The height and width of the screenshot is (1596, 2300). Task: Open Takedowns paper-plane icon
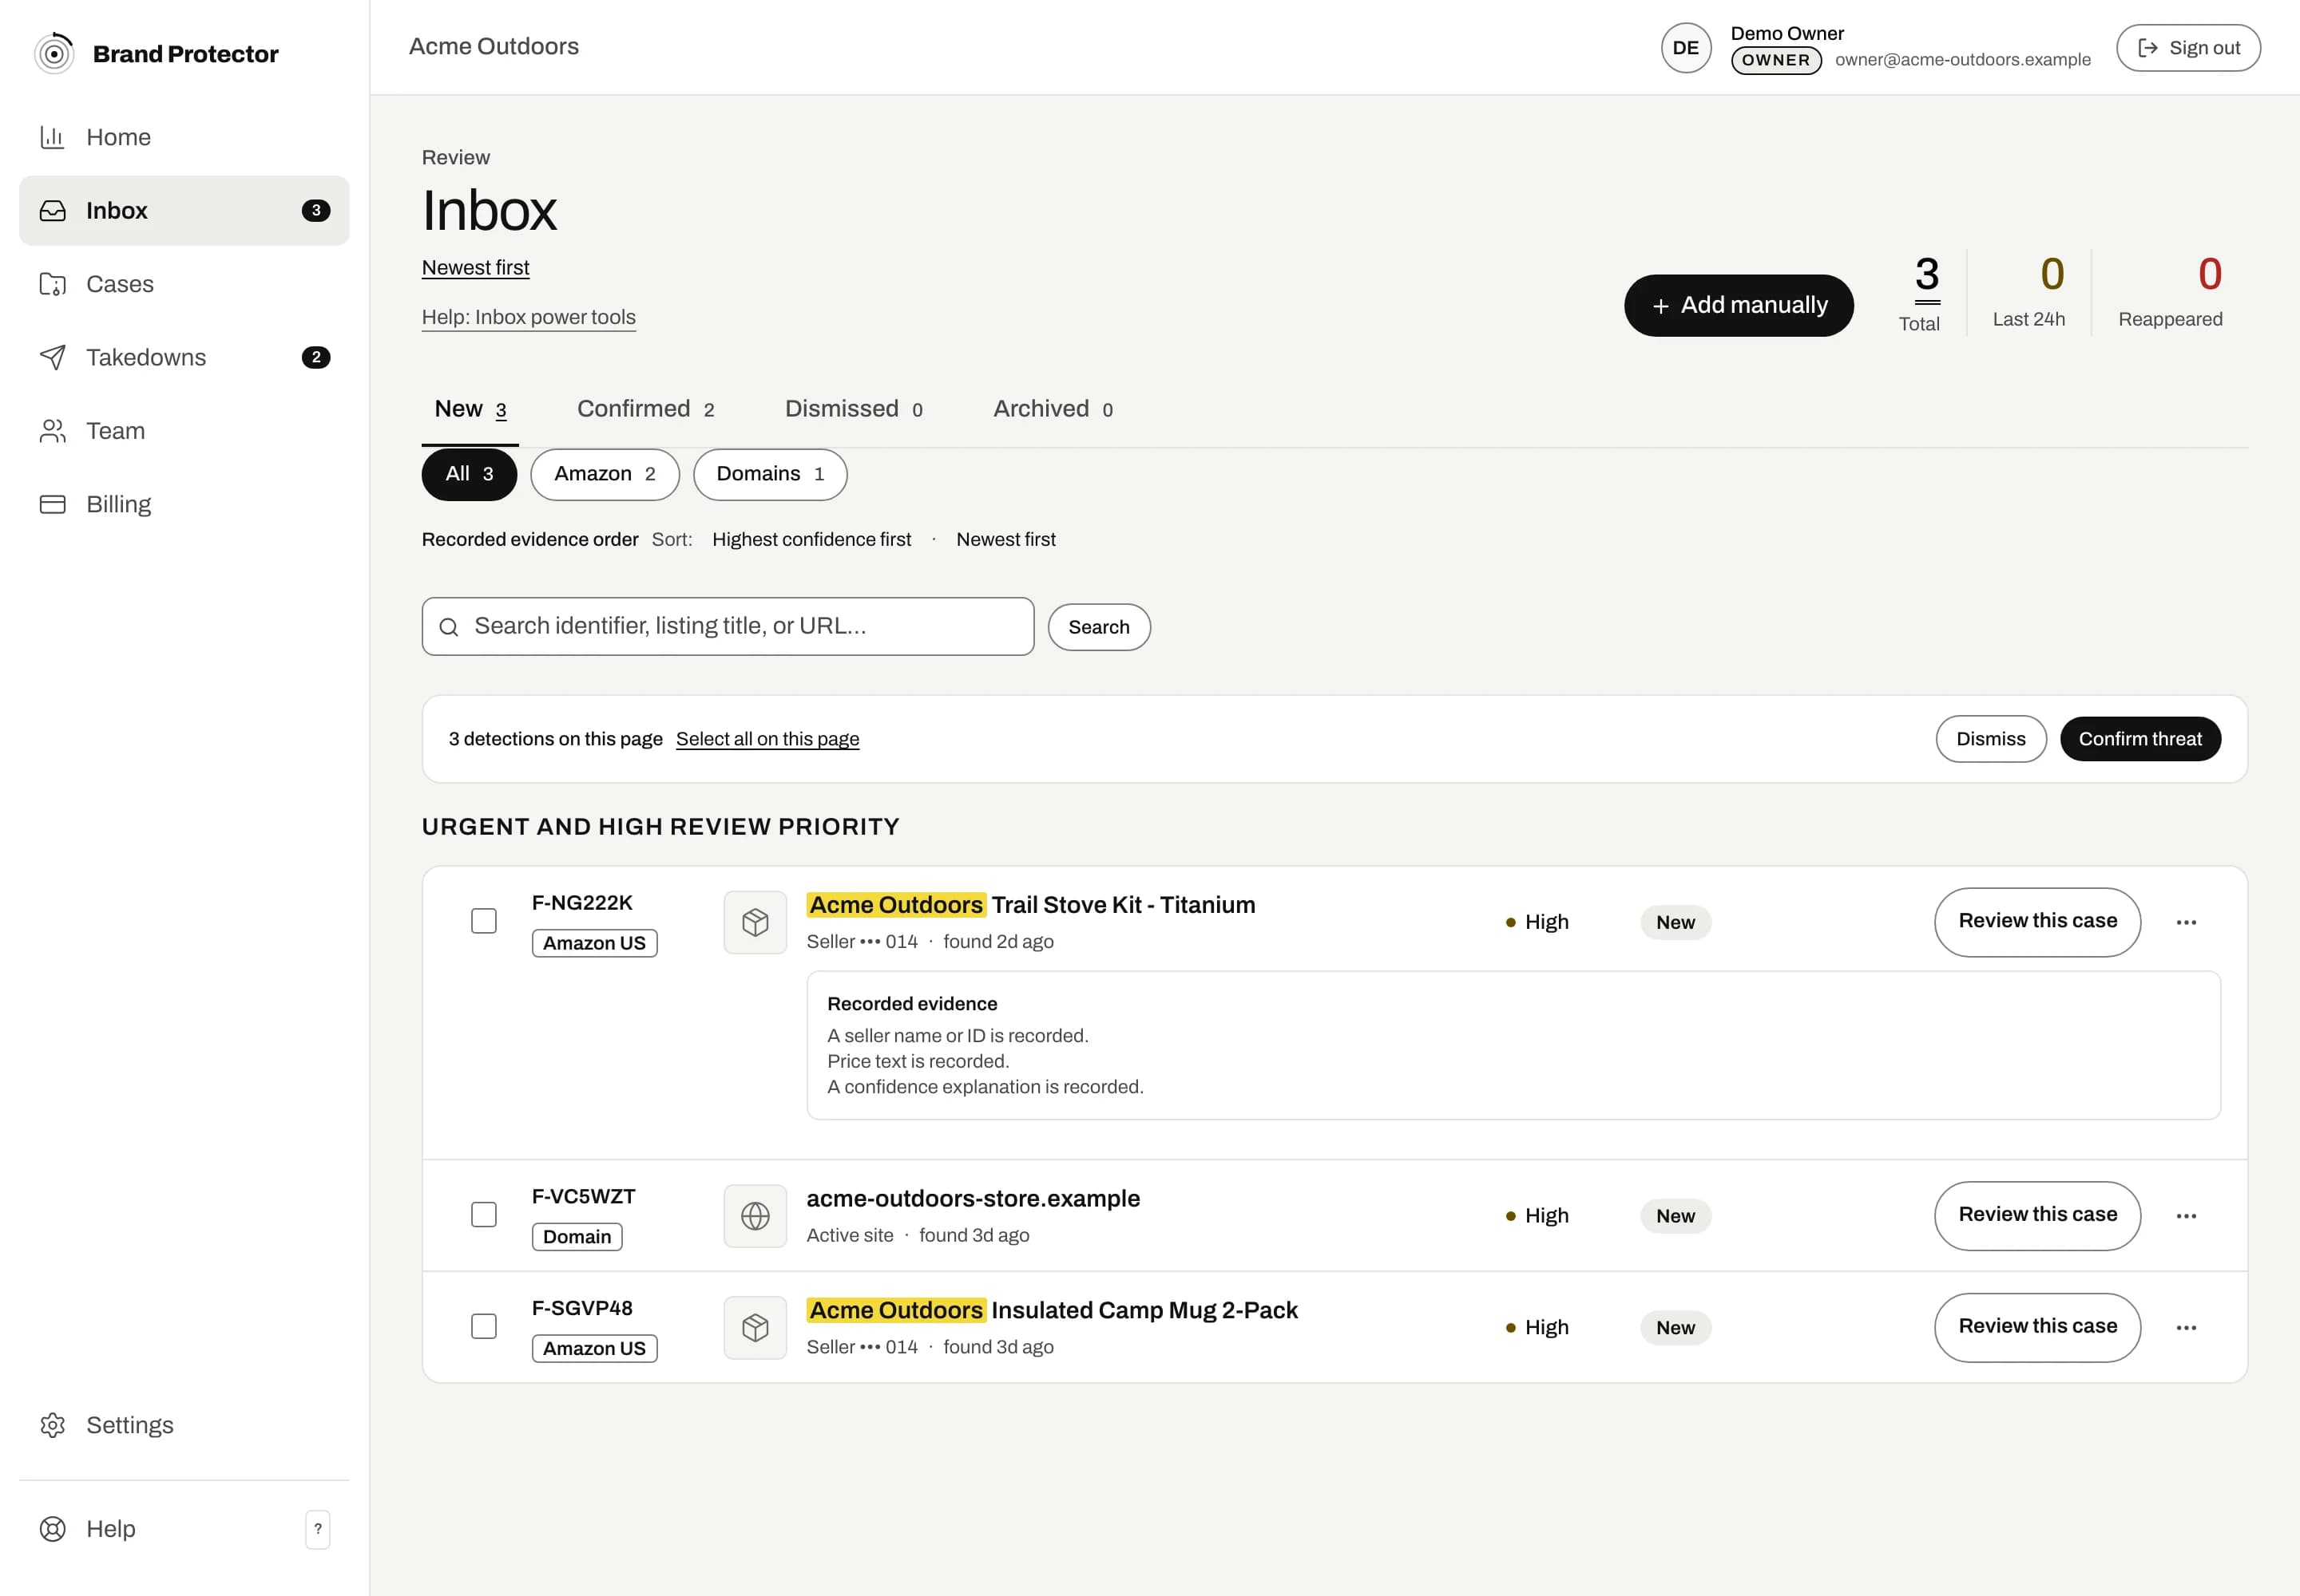click(52, 357)
